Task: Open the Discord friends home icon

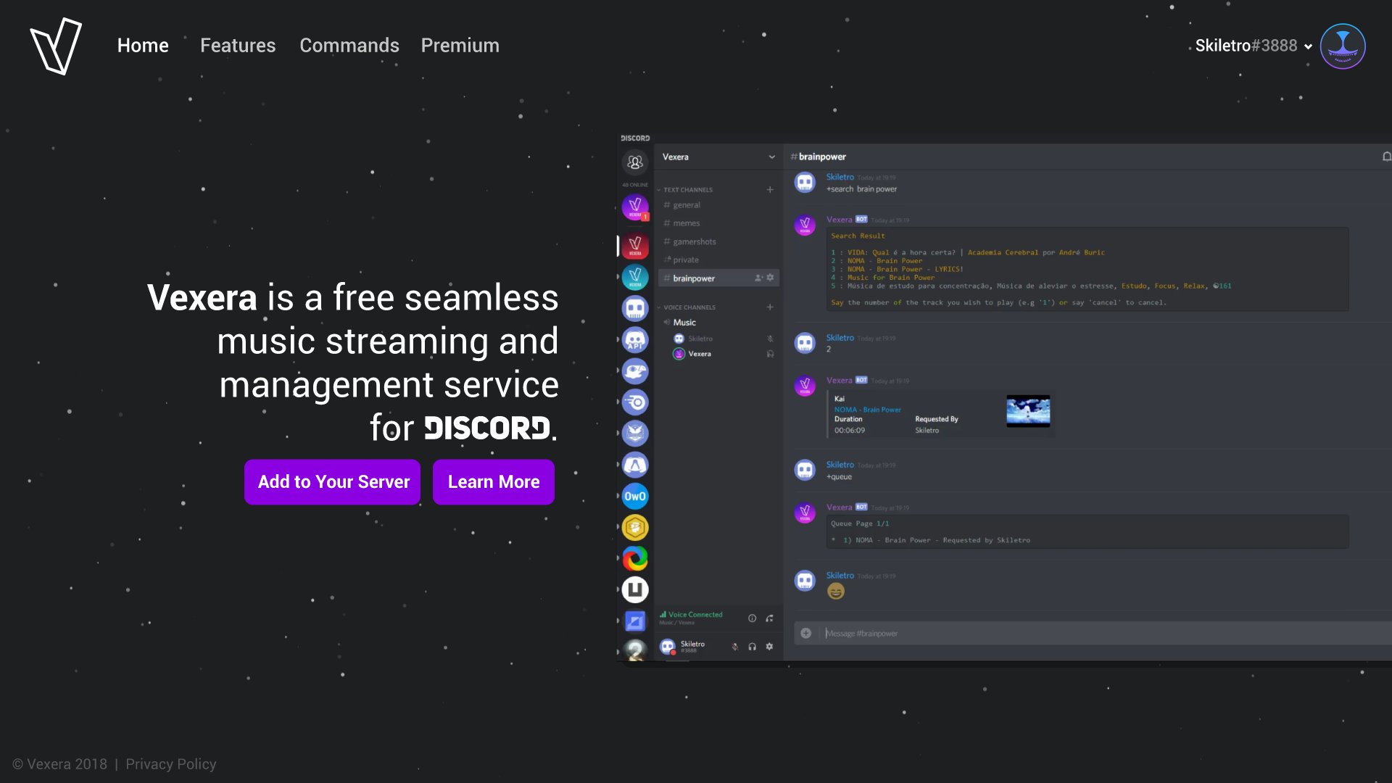Action: pos(635,162)
